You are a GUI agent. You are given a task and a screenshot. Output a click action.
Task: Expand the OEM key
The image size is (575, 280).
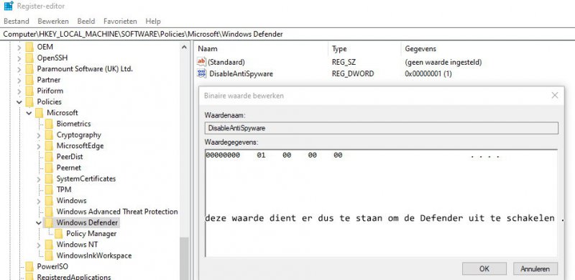coord(19,47)
